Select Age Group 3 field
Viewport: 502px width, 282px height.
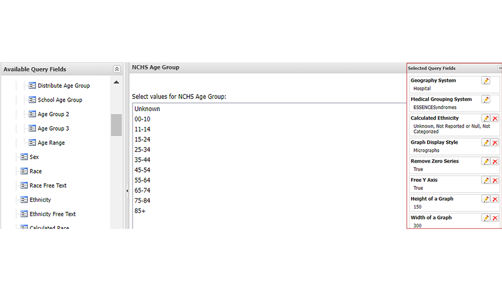point(54,128)
